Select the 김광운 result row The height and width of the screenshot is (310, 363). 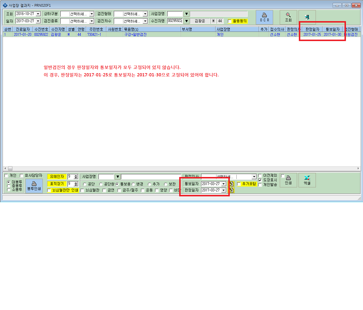coord(181,34)
